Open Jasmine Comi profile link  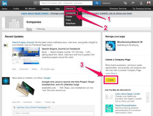[23, 107]
